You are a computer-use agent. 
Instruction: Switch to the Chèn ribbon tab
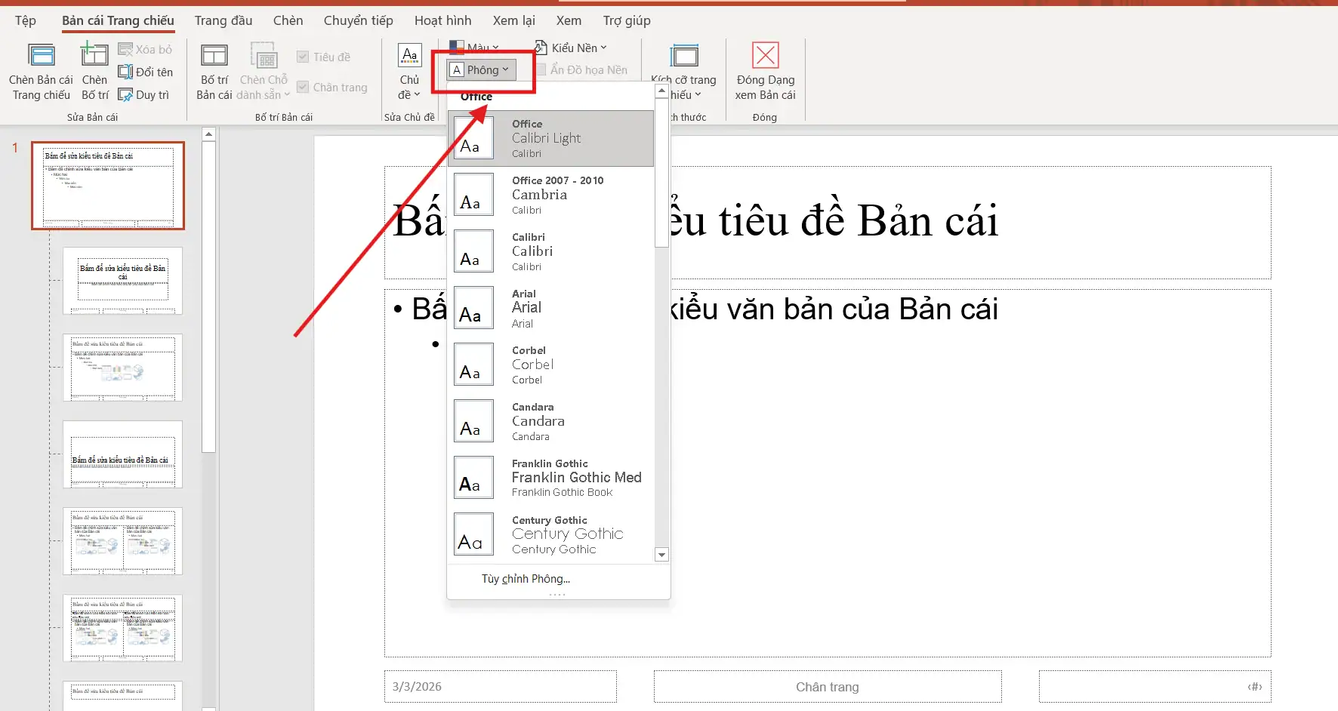tap(287, 20)
